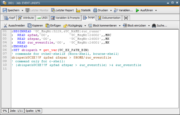Click comment text in line 07
This screenshot has width=180, height=115.
coord(65,54)
